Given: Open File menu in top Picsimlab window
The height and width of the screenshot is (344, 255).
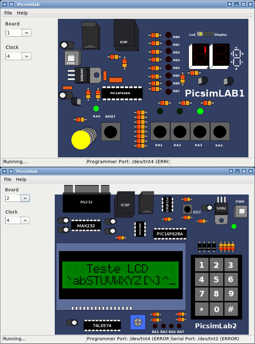Looking at the screenshot, I should (8, 13).
